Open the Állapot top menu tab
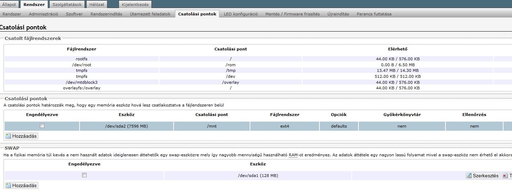Viewport: 512px width, 191px height. pyautogui.click(x=9, y=5)
